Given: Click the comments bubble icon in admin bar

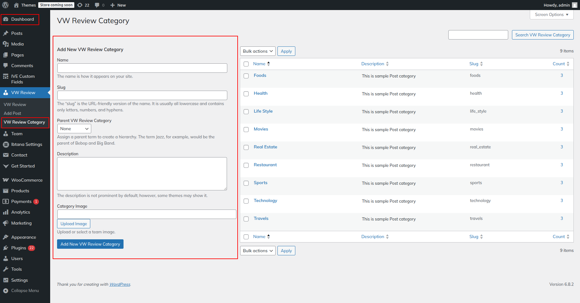Looking at the screenshot, I should [x=97, y=5].
